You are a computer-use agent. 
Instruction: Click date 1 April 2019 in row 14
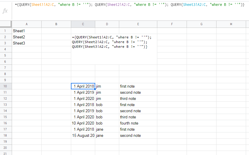[83, 111]
